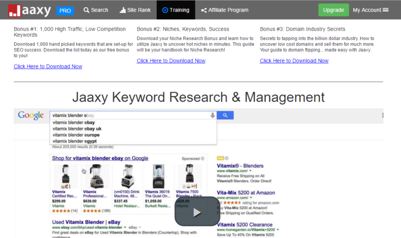Screen dimensions: 401x238
Task: Click the Sponsored info icon
Action: click(203, 158)
